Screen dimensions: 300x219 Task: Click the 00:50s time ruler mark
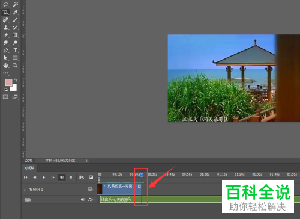pyautogui.click(x=187, y=174)
